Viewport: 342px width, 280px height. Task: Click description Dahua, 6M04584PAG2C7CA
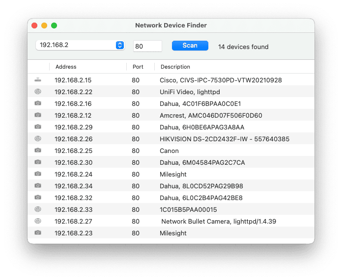(202, 163)
